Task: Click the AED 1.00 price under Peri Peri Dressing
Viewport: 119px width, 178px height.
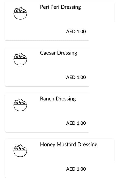Action: [76, 32]
